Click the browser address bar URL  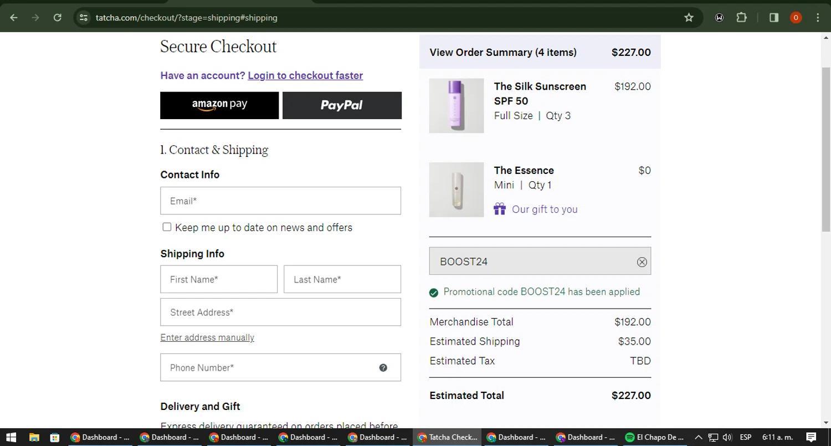point(187,18)
